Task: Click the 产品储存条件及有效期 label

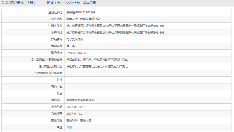Action: 48,73
